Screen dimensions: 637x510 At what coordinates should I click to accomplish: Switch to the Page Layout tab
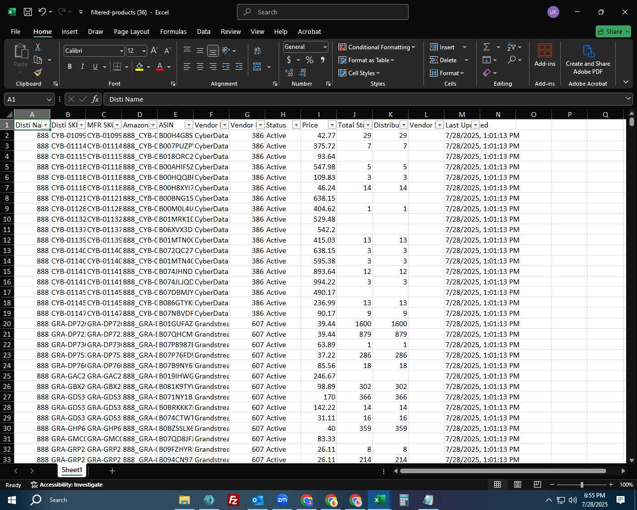pos(131,31)
